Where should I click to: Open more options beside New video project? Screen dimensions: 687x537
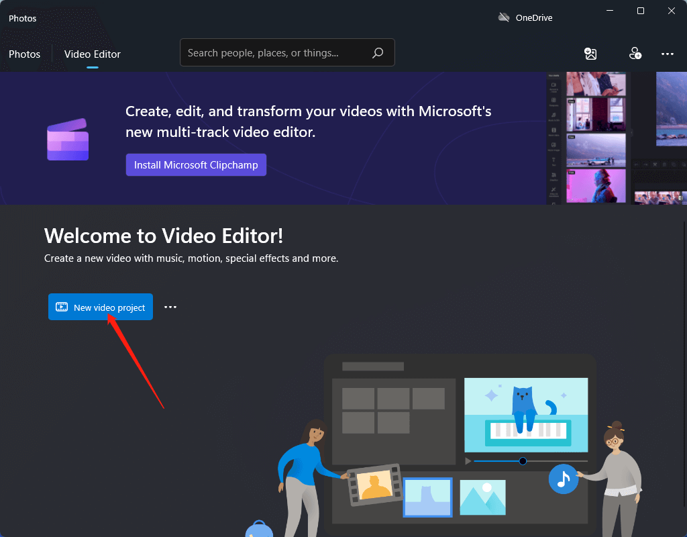click(170, 307)
